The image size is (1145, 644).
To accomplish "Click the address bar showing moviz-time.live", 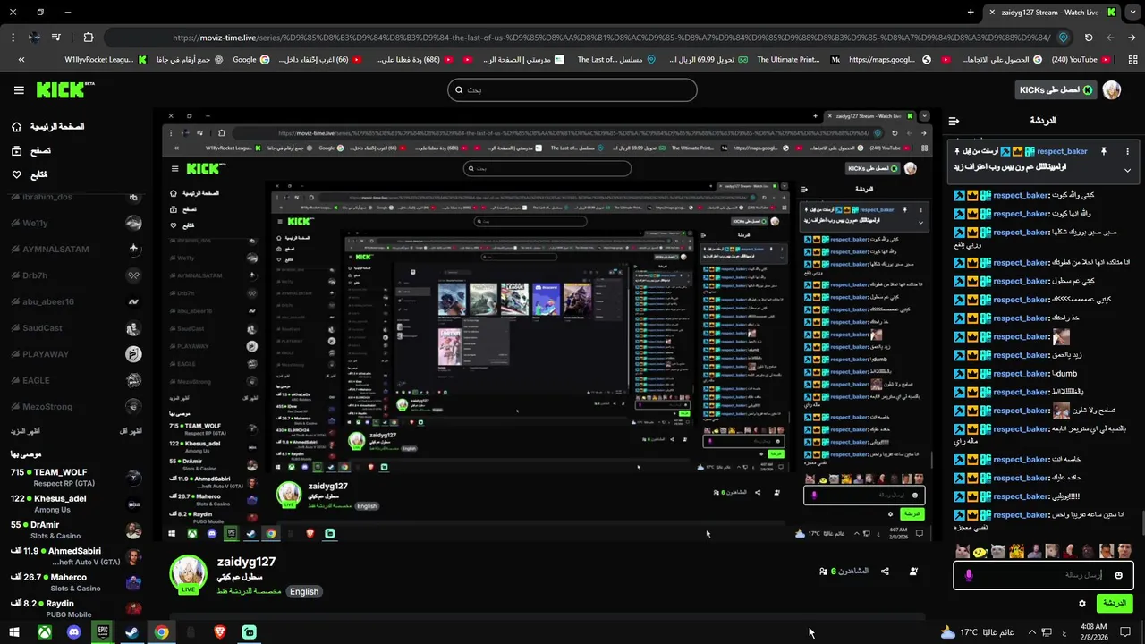I will [590, 38].
